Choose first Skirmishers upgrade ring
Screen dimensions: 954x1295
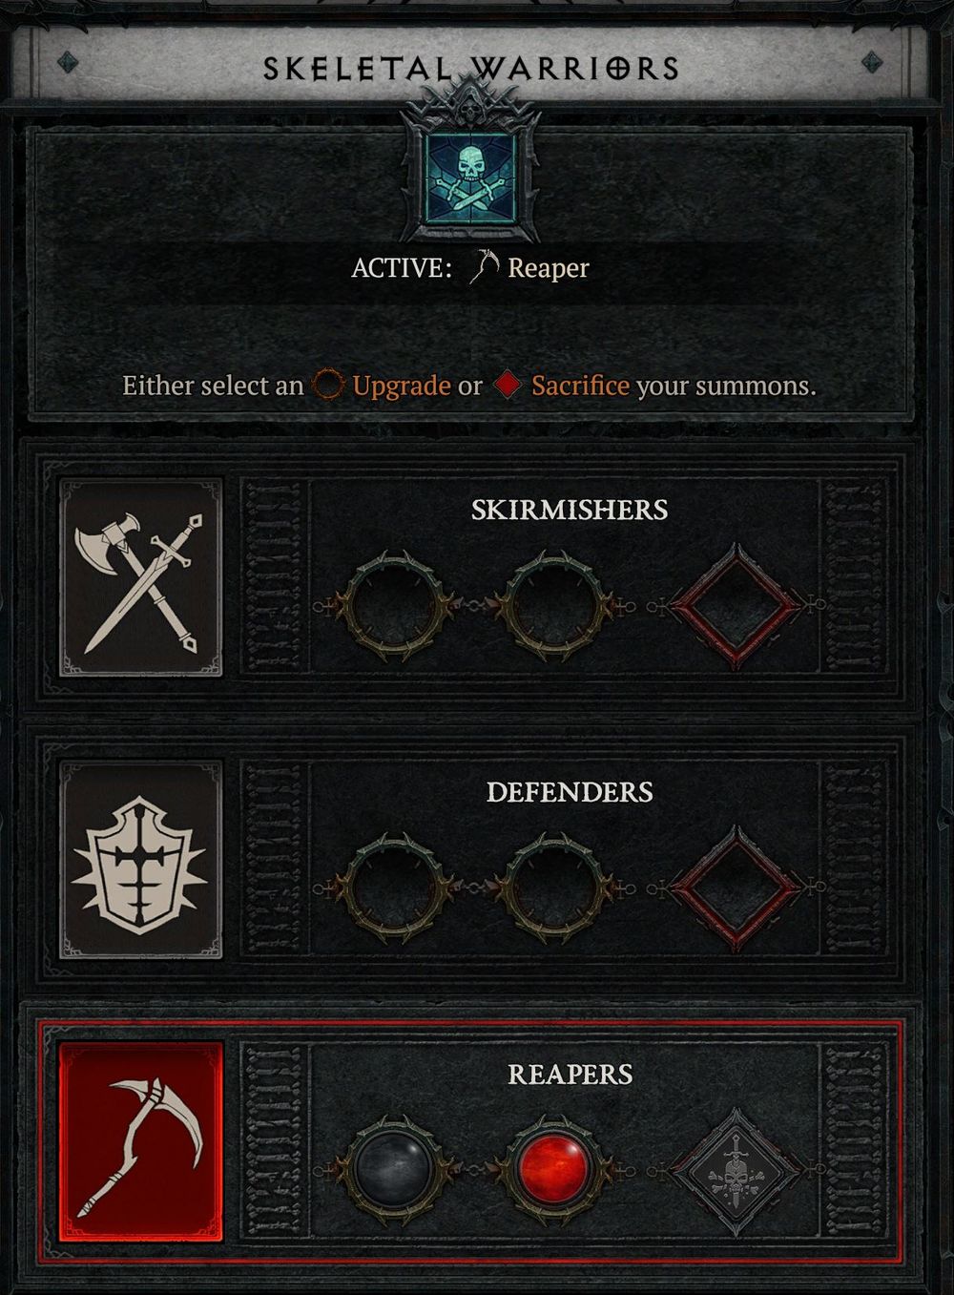394,606
